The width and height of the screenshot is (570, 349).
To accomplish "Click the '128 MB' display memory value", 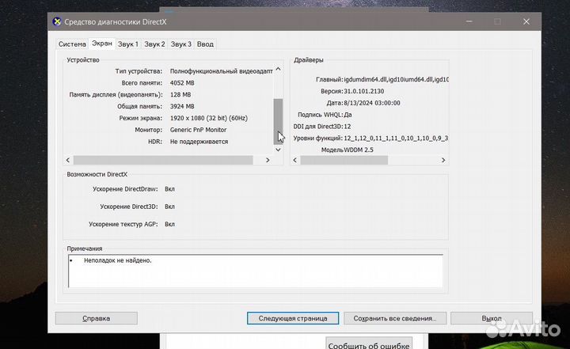I will (180, 94).
